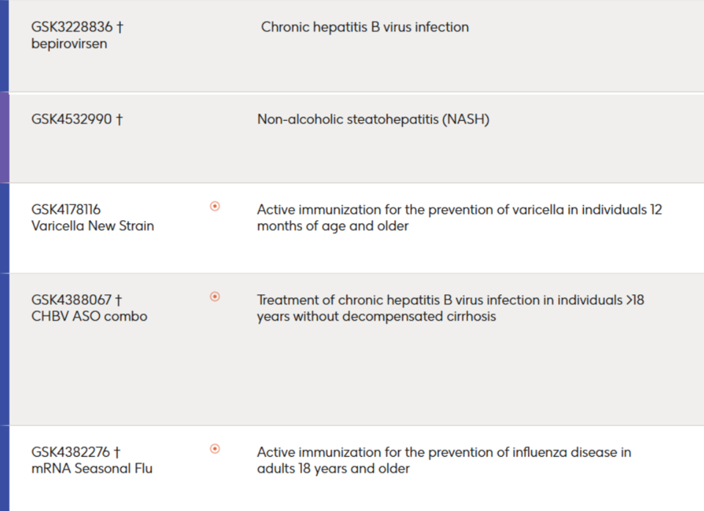Click the Non-alcoholic steatohepatitis (NASH) indication
The width and height of the screenshot is (704, 511).
click(x=373, y=119)
